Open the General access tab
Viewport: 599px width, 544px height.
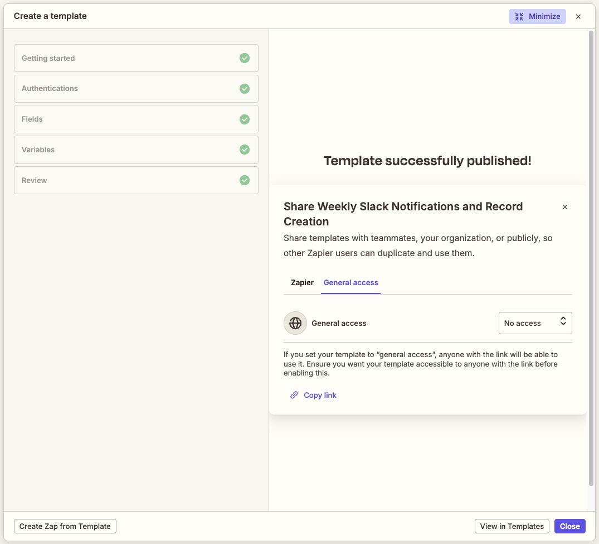[350, 282]
